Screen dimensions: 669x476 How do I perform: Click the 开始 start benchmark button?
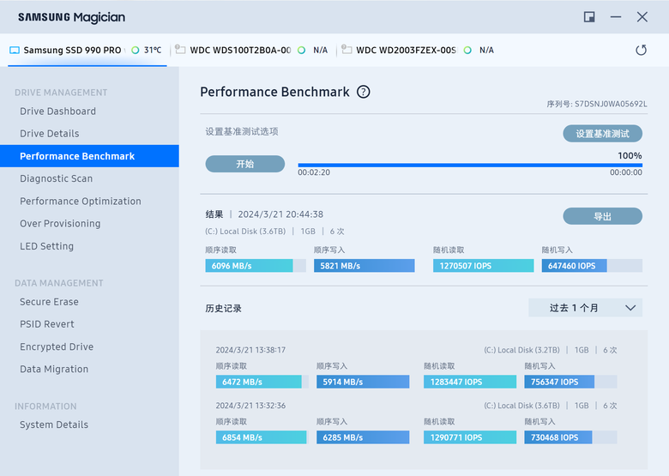coord(245,164)
